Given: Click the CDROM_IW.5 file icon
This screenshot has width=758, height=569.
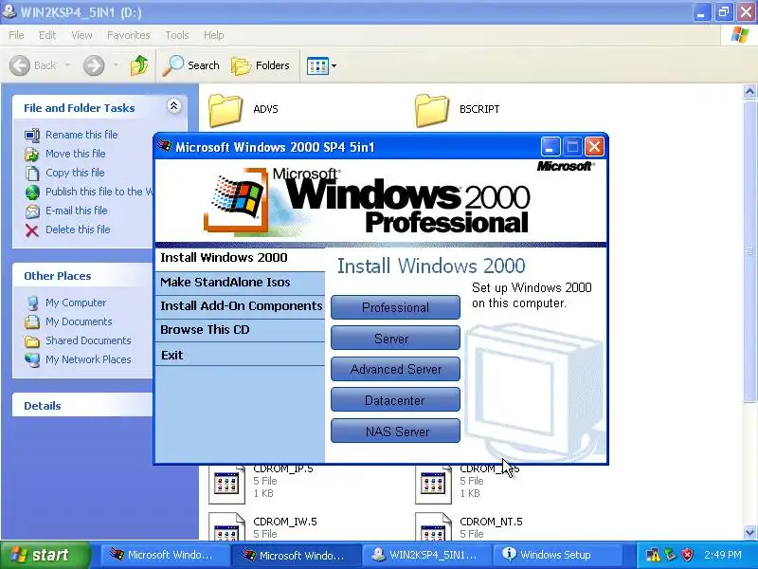Looking at the screenshot, I should pyautogui.click(x=226, y=526).
